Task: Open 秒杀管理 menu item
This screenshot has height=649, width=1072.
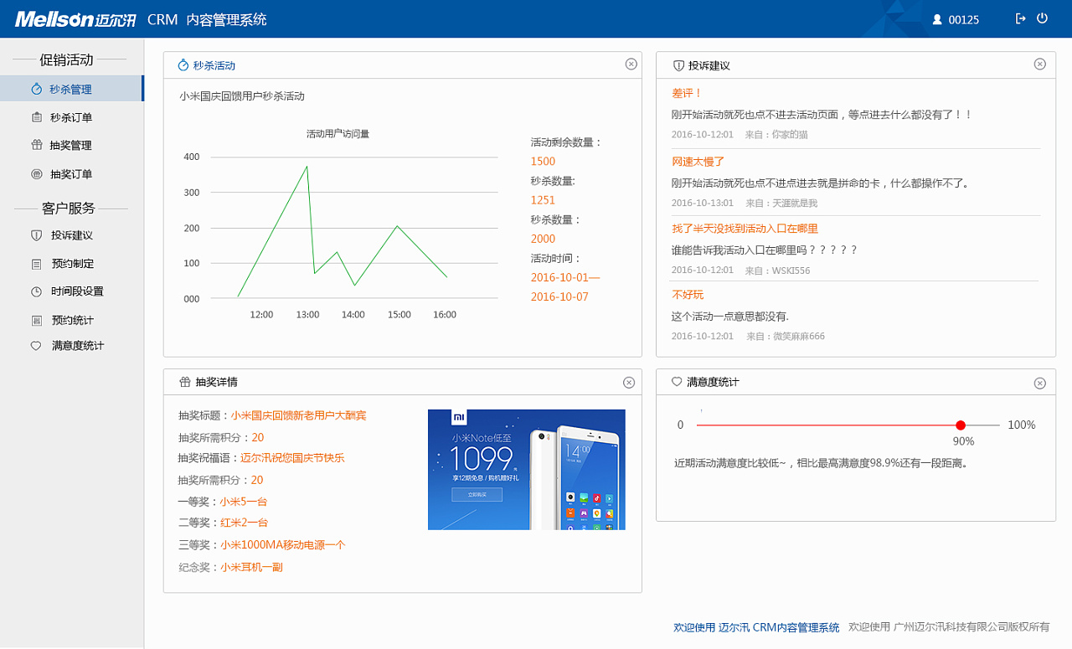Action: point(72,89)
